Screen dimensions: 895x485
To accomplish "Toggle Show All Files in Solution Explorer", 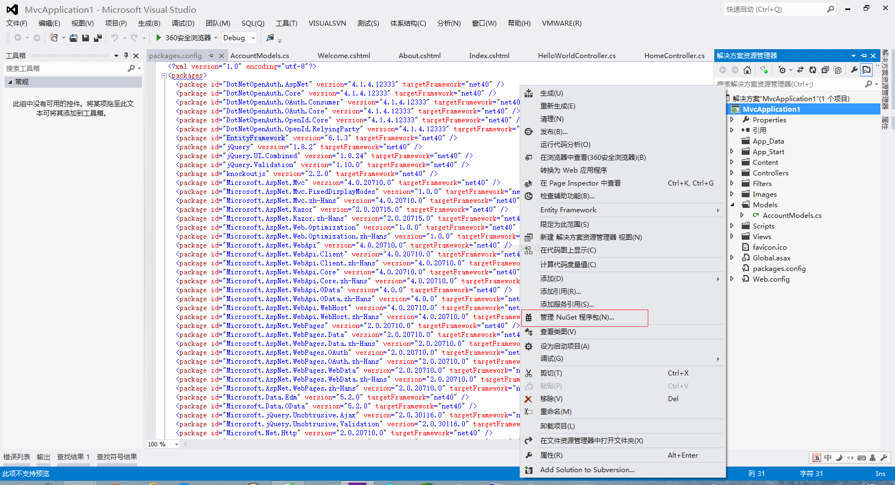I will tap(837, 70).
